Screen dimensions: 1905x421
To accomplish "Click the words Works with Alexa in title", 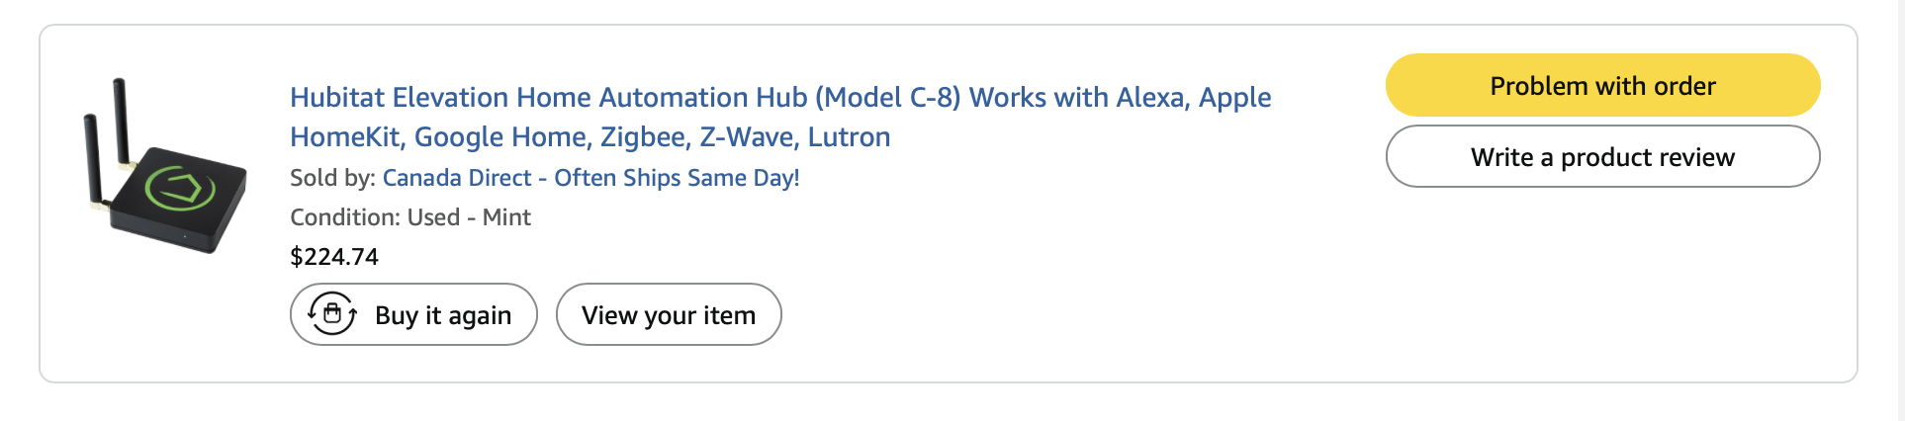I will pyautogui.click(x=1077, y=97).
